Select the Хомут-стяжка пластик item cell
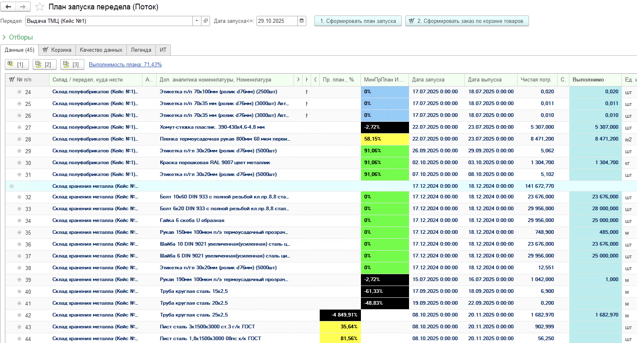Viewport: 637px width, 343px height. tap(225, 128)
